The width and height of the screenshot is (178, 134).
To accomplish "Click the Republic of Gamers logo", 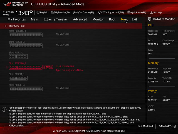I will [16, 4].
